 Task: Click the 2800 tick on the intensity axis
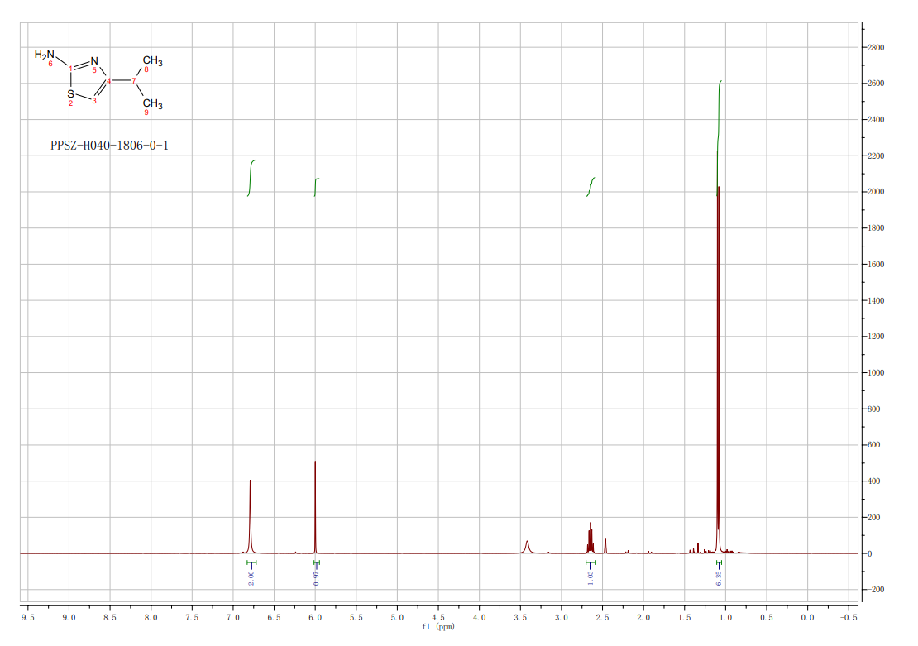(x=877, y=48)
